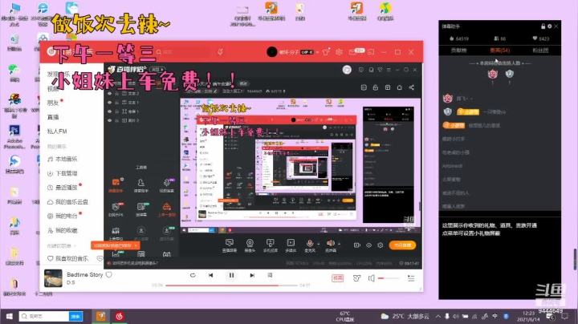This screenshot has height=324, width=578.
Task: Seek within the song progress bar
Action: (x=231, y=286)
